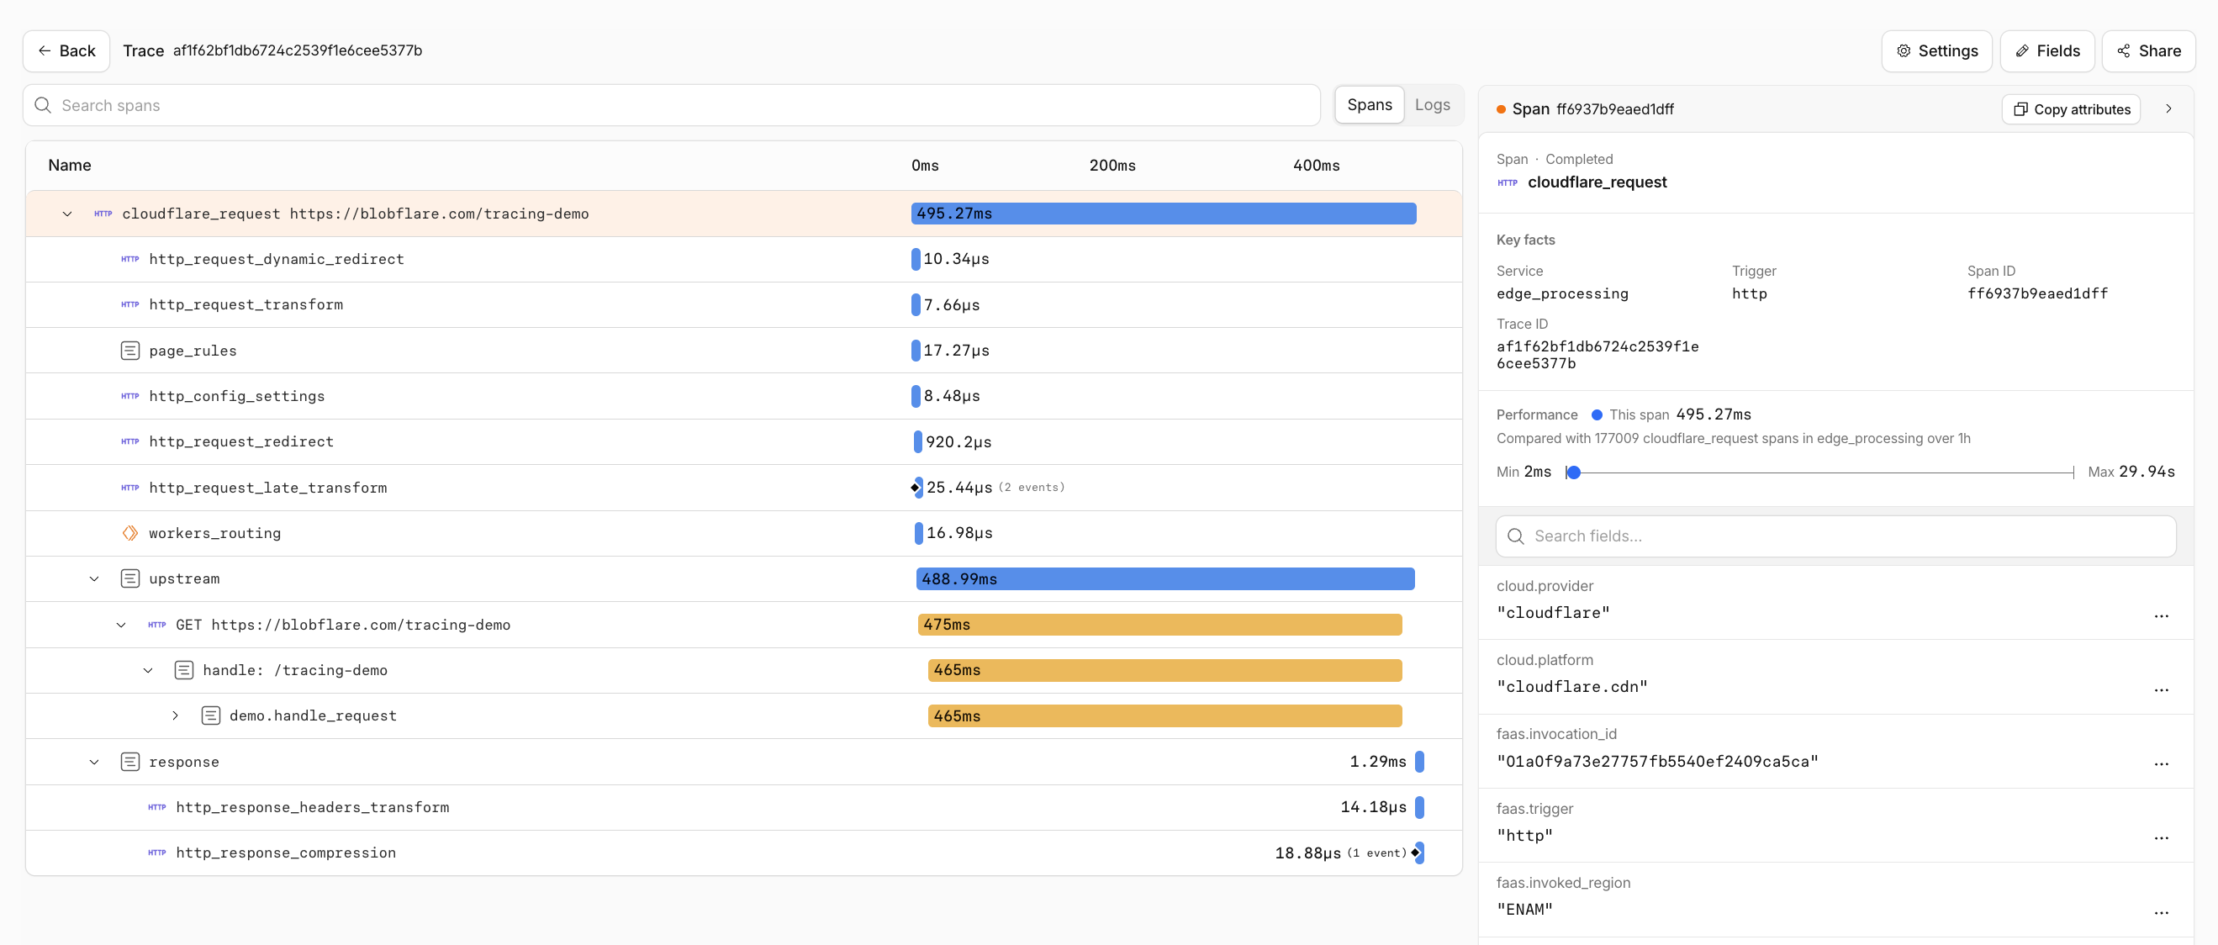Select the http_response_headers_transform row

click(x=744, y=808)
